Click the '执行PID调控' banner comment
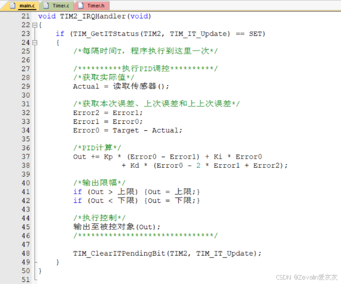341x284 pixels. tap(145, 69)
